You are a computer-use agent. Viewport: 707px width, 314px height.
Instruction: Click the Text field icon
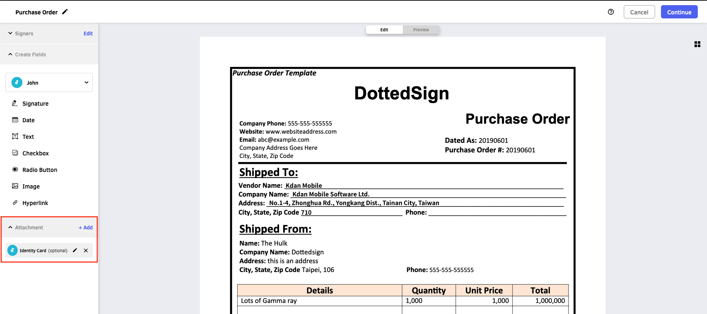click(15, 137)
